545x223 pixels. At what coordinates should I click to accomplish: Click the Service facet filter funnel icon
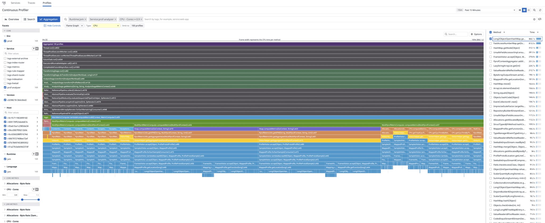pos(34,49)
